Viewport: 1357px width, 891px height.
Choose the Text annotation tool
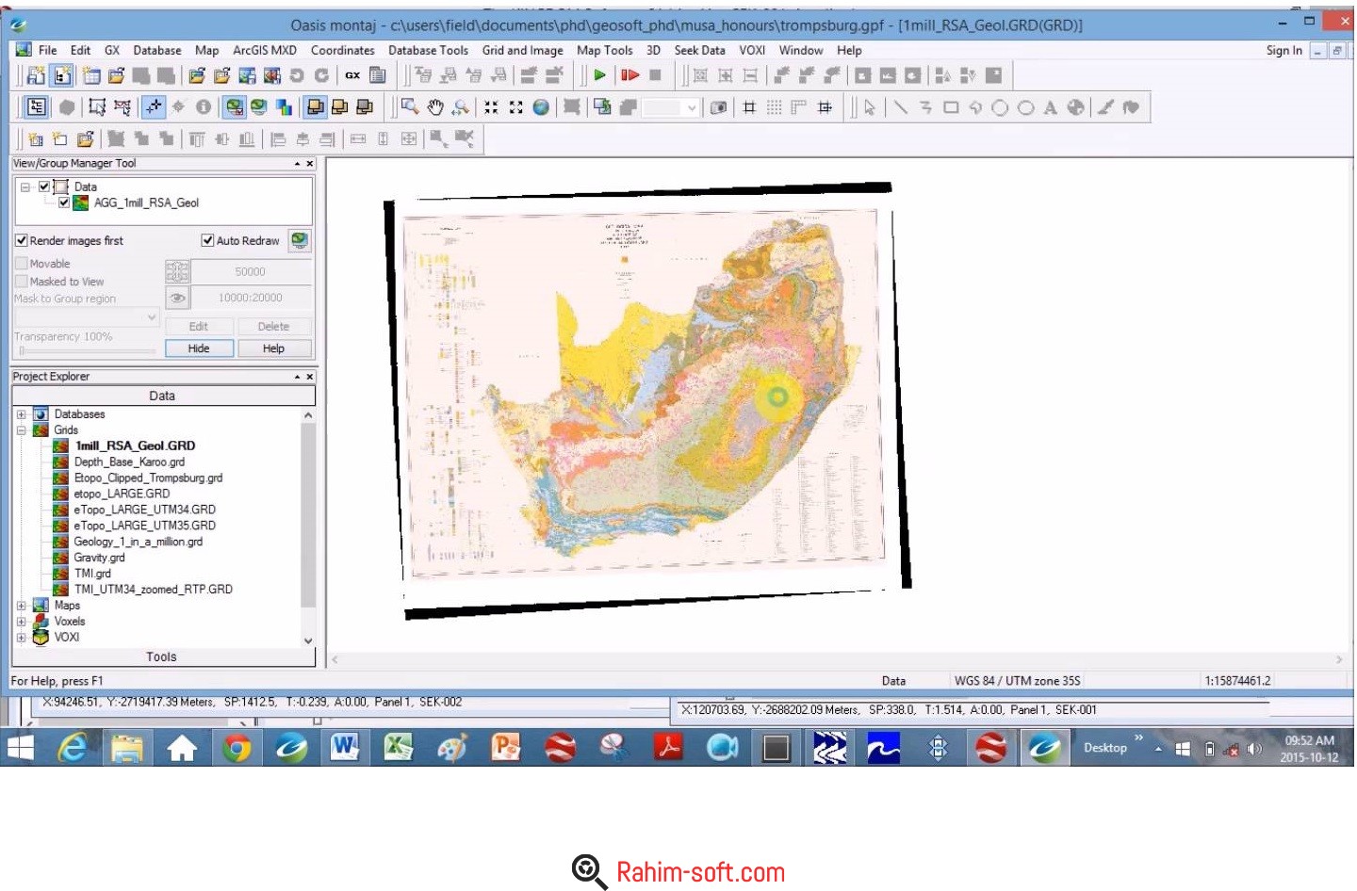pos(1050,107)
